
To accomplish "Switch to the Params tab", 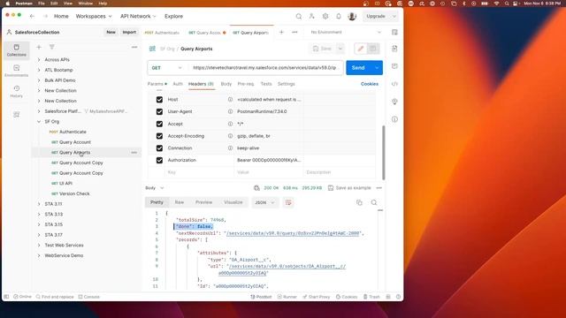I will pyautogui.click(x=157, y=84).
